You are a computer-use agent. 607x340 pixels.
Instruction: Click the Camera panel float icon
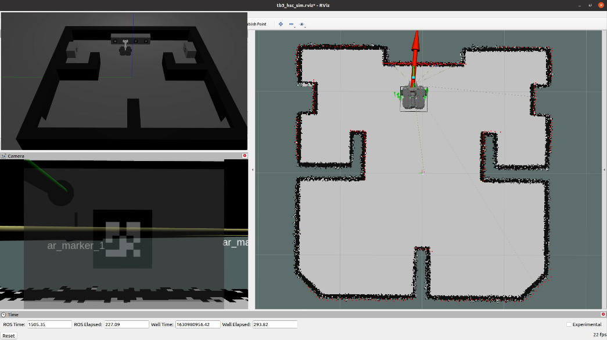tap(3, 156)
